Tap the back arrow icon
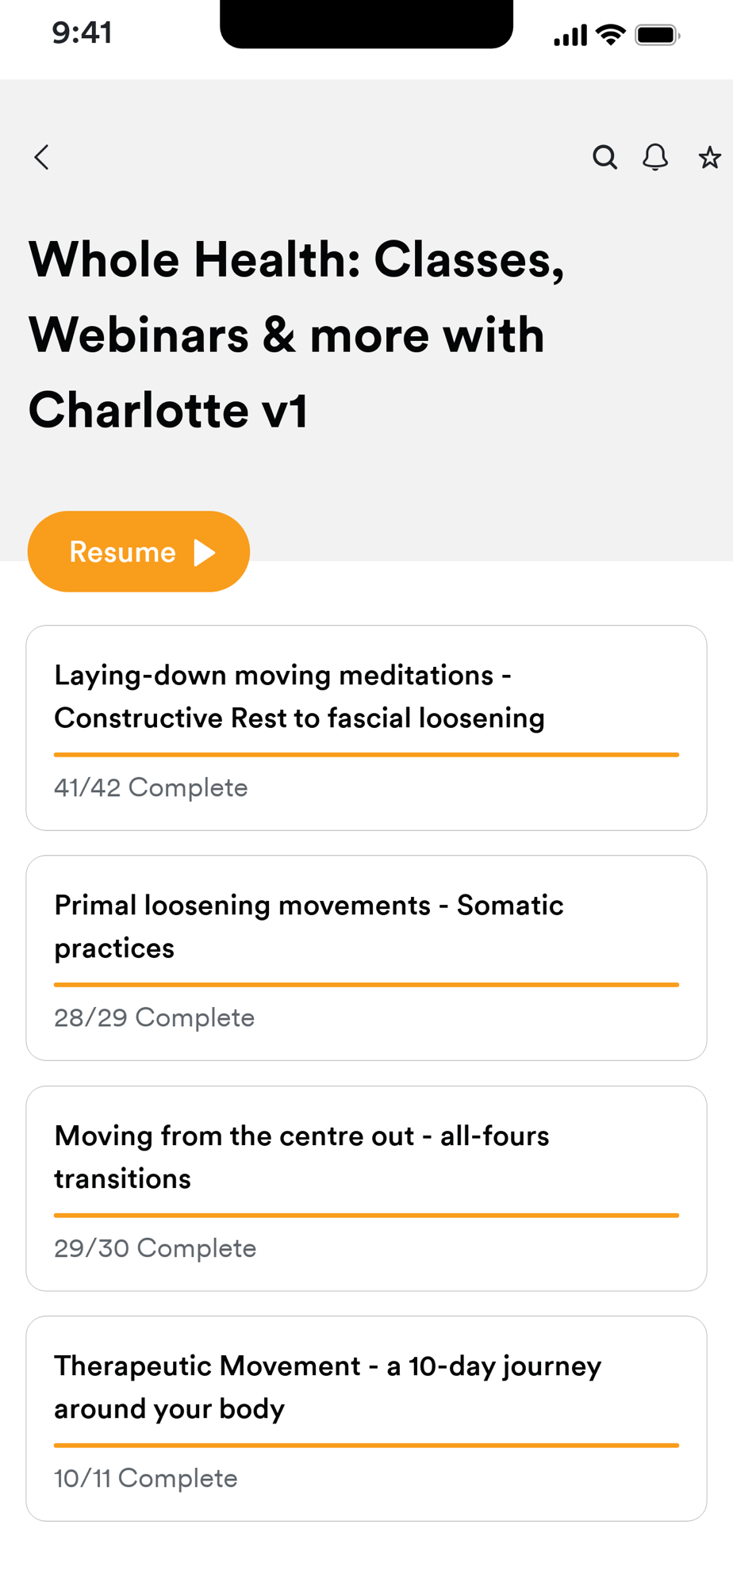This screenshot has height=1586, width=733. click(42, 157)
